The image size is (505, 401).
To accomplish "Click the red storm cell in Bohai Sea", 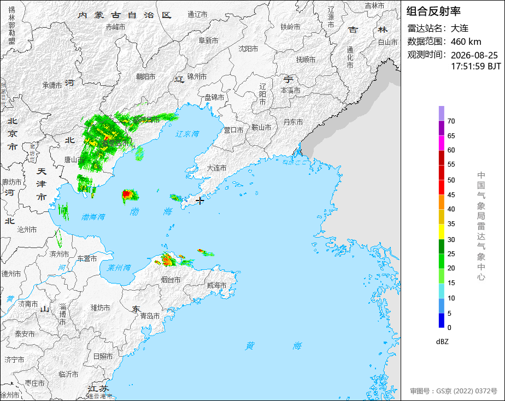I will pyautogui.click(x=127, y=194).
